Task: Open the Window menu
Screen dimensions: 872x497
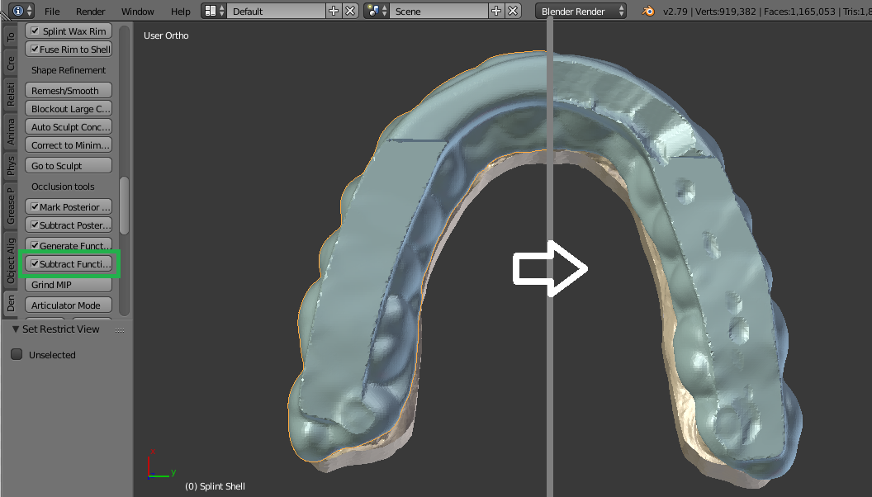Action: pyautogui.click(x=137, y=11)
